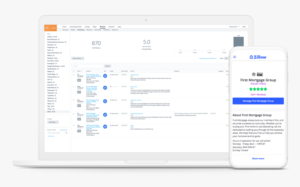Switch to the Overview sub-tab
Viewport: 300px width, 187px height.
point(66,30)
